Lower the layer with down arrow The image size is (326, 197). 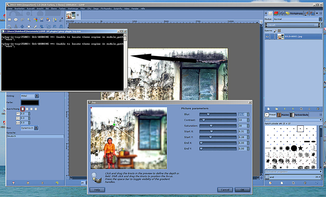(x=293, y=109)
